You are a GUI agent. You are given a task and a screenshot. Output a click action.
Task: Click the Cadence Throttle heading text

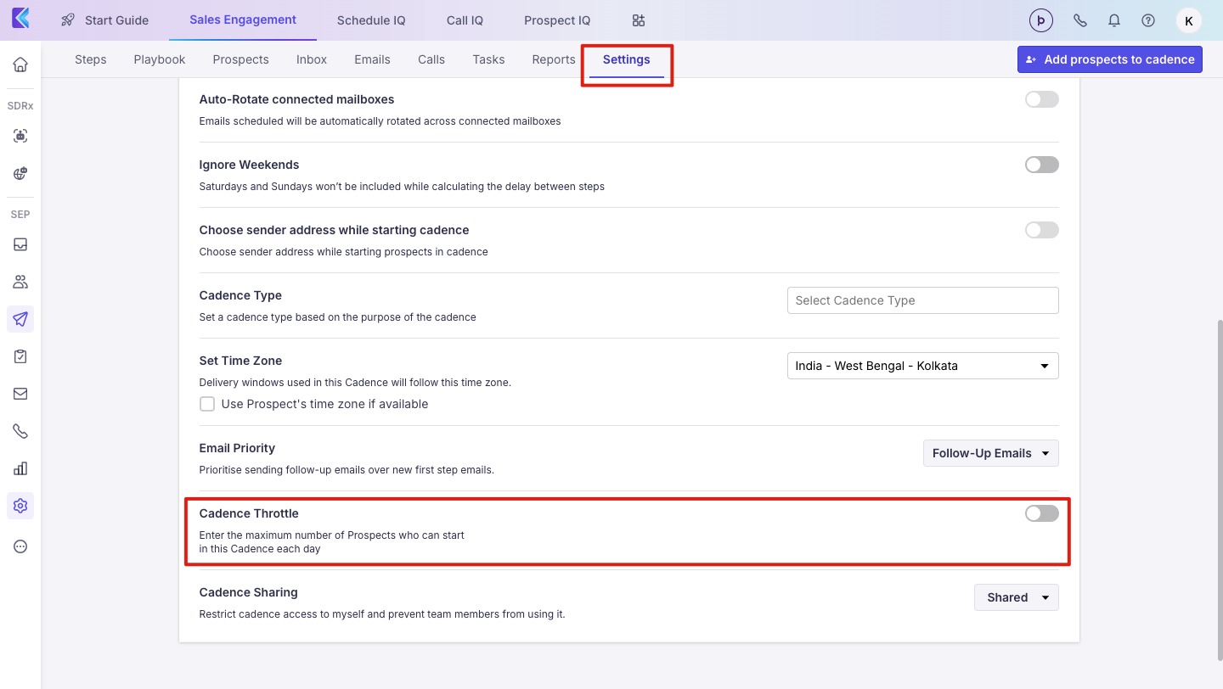point(249,513)
